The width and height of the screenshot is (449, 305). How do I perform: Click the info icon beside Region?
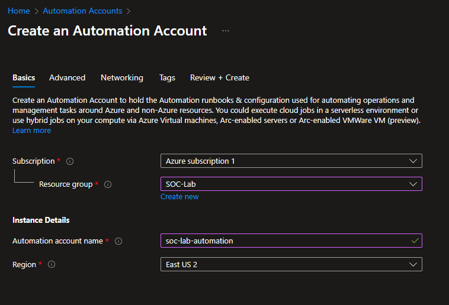pos(52,265)
